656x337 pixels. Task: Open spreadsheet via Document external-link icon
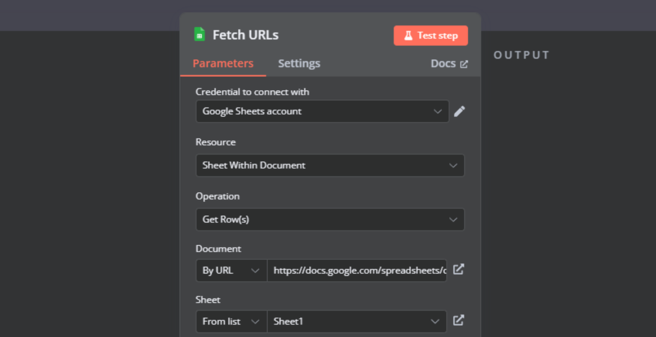pos(458,269)
